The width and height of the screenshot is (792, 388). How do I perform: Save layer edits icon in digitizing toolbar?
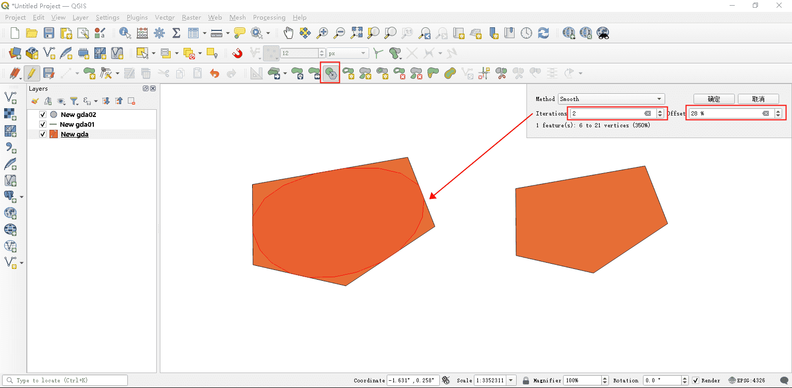[x=48, y=73]
